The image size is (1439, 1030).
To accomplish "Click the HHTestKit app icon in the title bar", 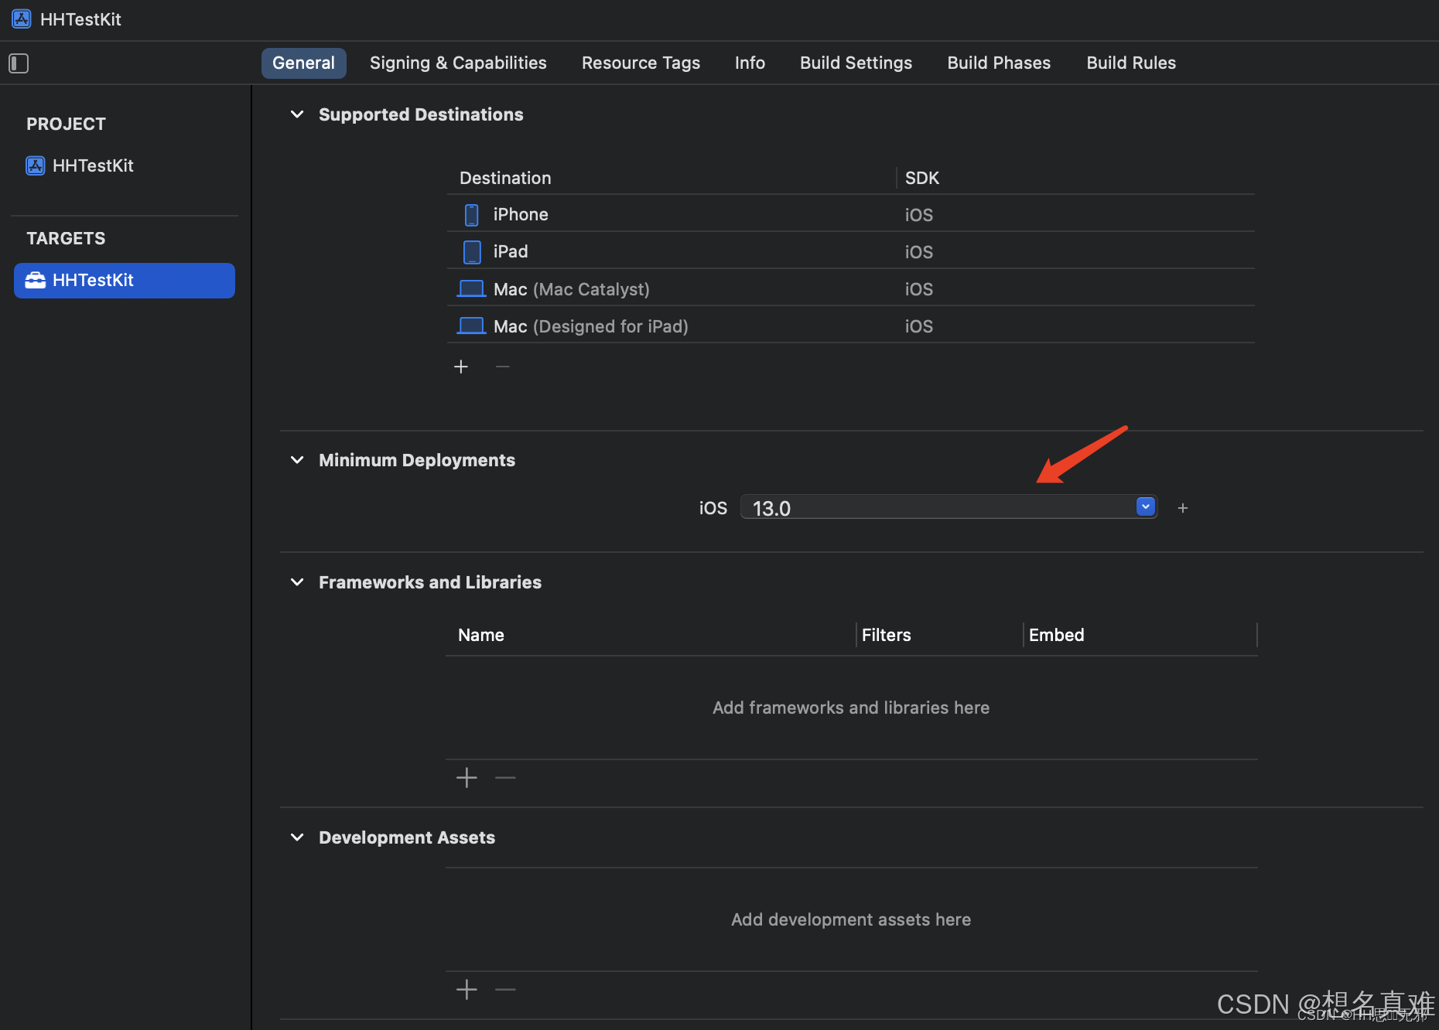I will pyautogui.click(x=21, y=19).
